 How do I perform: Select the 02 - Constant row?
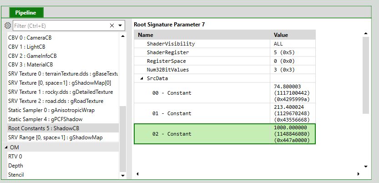click(x=225, y=134)
